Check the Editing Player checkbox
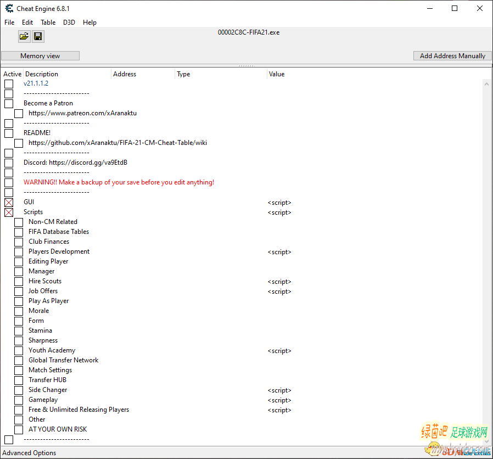 [19, 262]
